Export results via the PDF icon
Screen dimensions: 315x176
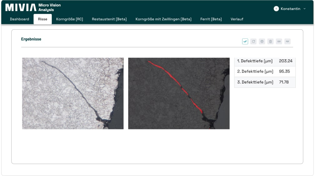(x=287, y=41)
